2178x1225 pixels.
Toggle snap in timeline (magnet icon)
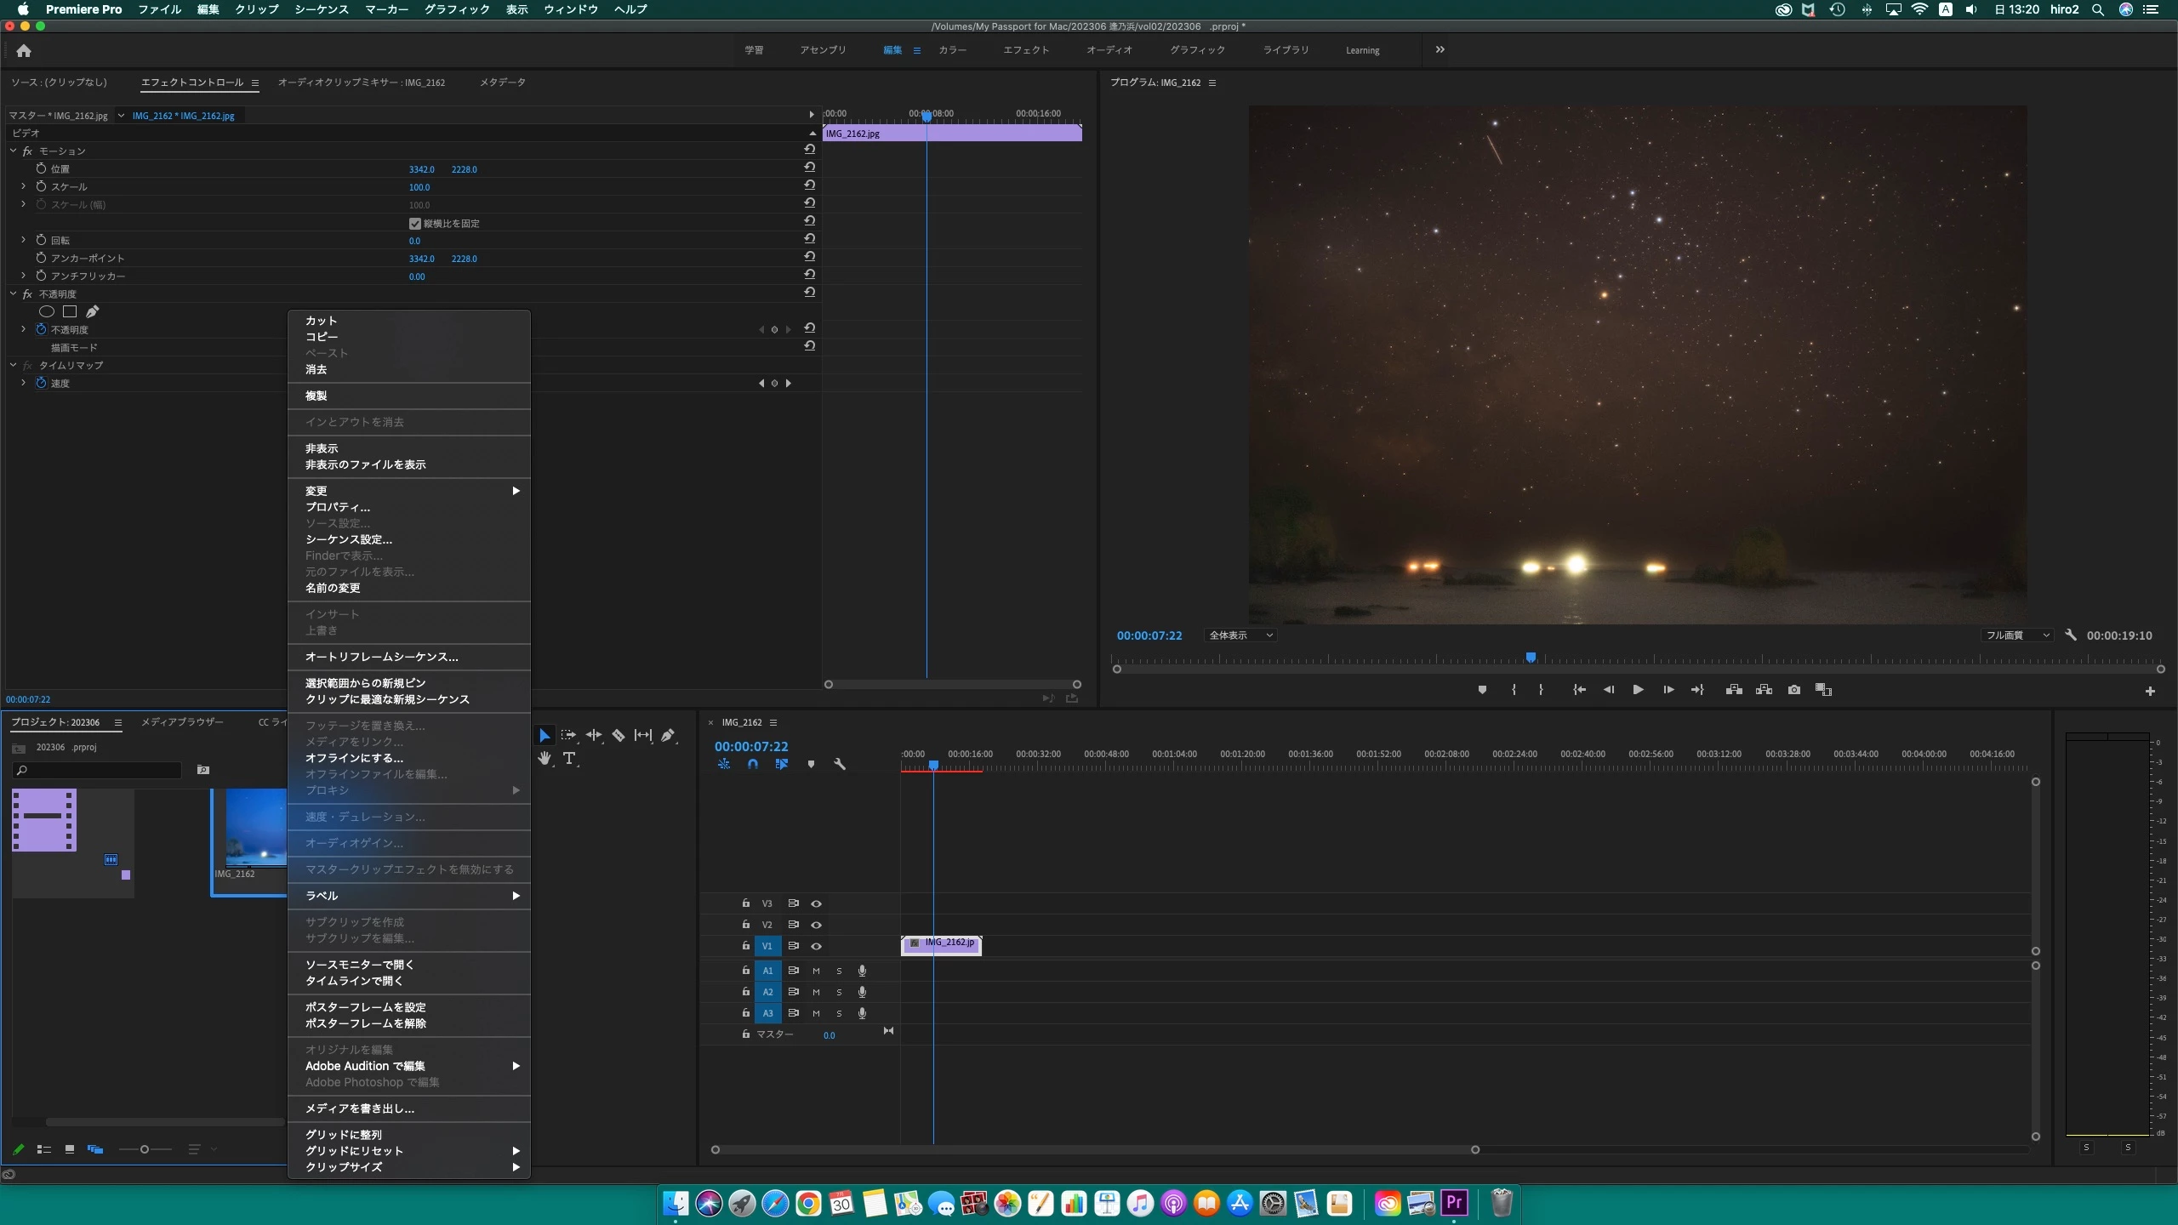coord(753,764)
